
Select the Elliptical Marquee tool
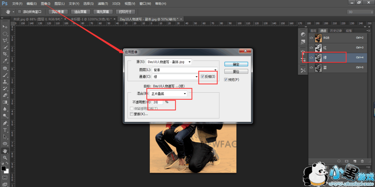pos(5,34)
